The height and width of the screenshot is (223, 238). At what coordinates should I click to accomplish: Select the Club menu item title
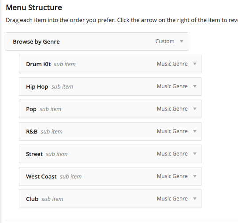click(x=32, y=199)
